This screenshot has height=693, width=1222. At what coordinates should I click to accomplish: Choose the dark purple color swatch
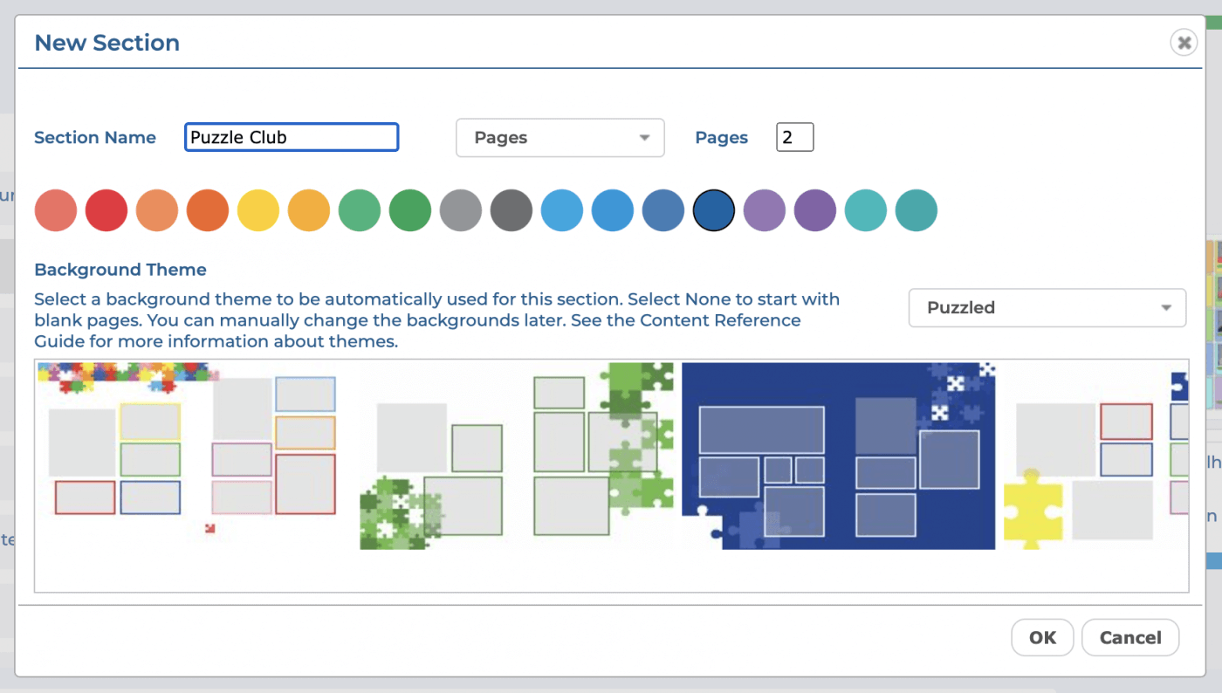tap(815, 210)
